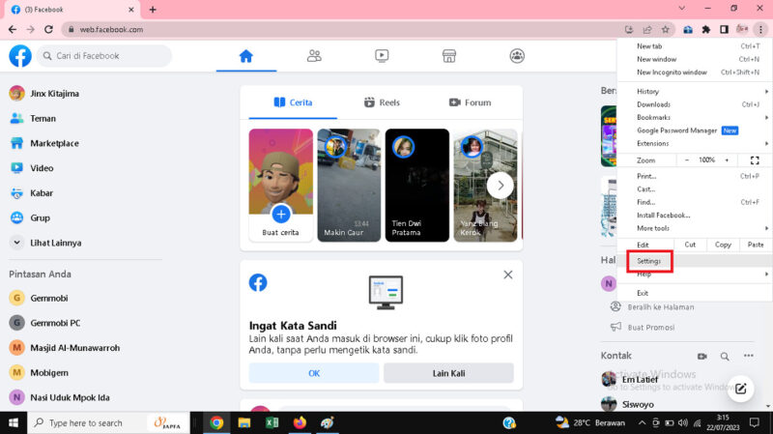This screenshot has height=434, width=773.
Task: Click Cut in the Edit row
Action: [x=690, y=245]
